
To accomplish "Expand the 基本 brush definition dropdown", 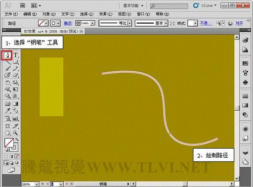I will [166, 23].
